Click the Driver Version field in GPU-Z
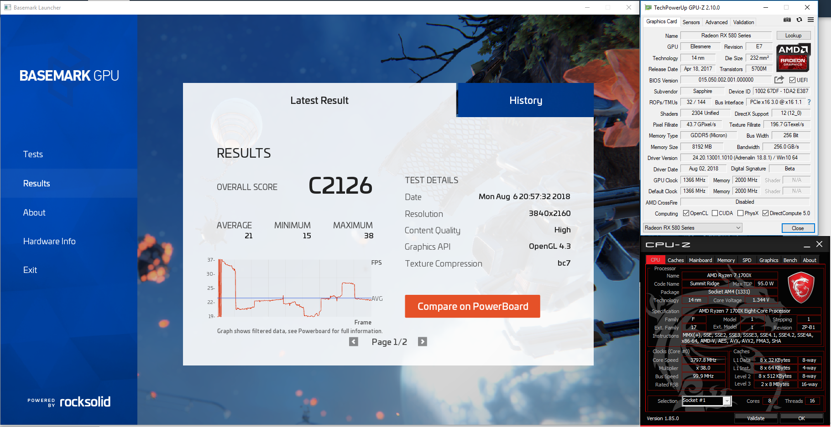Image resolution: width=831 pixels, height=427 pixels. tap(745, 158)
